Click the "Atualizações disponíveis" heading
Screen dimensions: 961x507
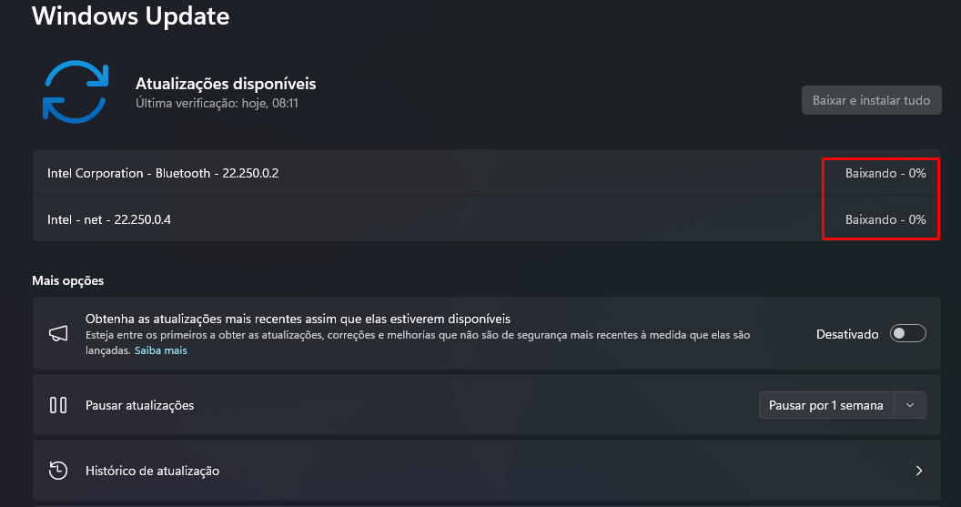coord(226,84)
